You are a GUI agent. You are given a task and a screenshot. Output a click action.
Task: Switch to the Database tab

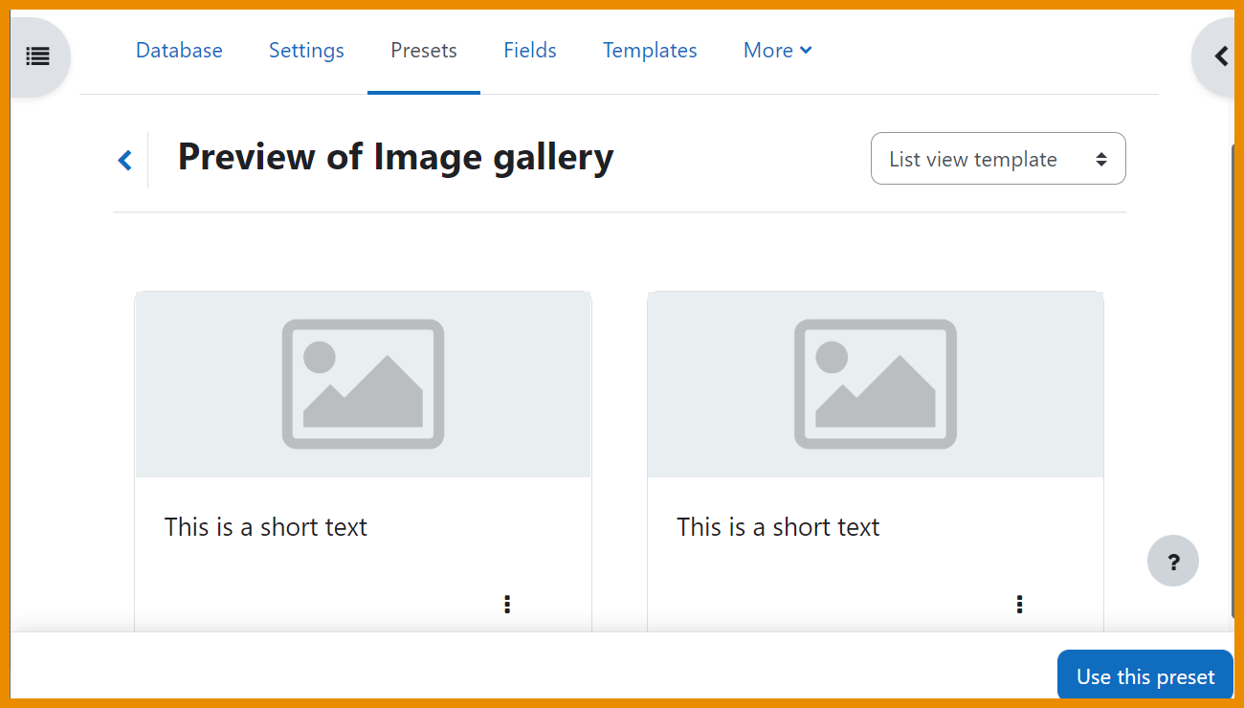click(179, 51)
